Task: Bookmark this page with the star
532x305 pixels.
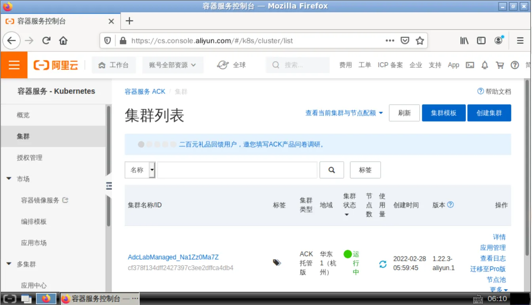Action: point(420,41)
